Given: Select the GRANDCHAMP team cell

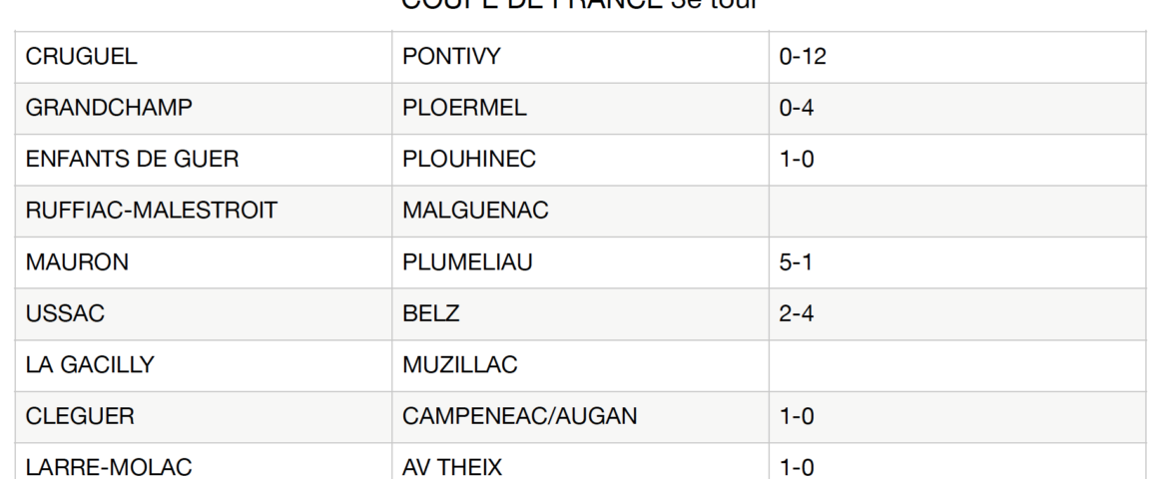Looking at the screenshot, I should tap(109, 109).
